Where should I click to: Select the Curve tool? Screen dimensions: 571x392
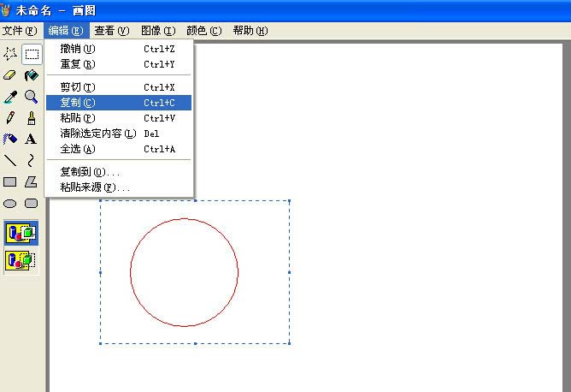click(32, 160)
